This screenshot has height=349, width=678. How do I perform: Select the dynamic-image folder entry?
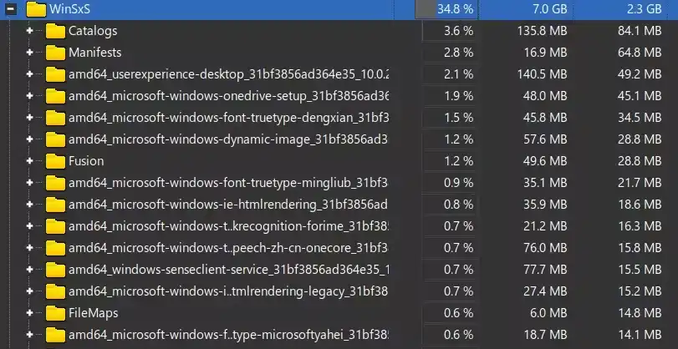227,139
